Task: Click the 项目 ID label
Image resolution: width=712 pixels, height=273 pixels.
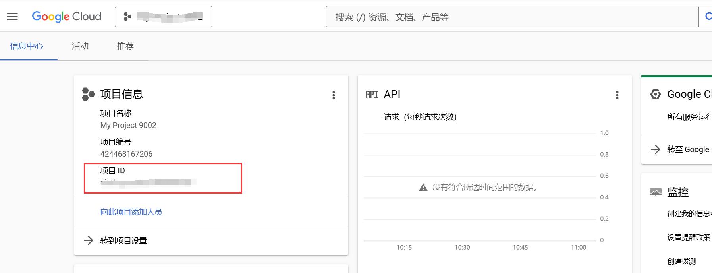Action: tap(112, 170)
